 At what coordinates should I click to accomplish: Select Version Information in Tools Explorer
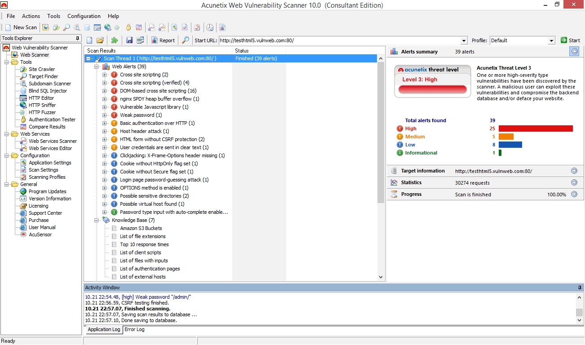point(50,199)
